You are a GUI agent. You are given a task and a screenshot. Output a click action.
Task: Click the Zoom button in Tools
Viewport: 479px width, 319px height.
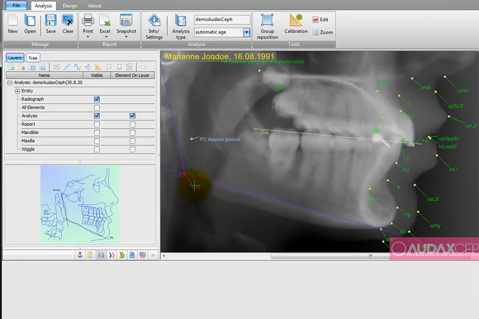point(322,32)
